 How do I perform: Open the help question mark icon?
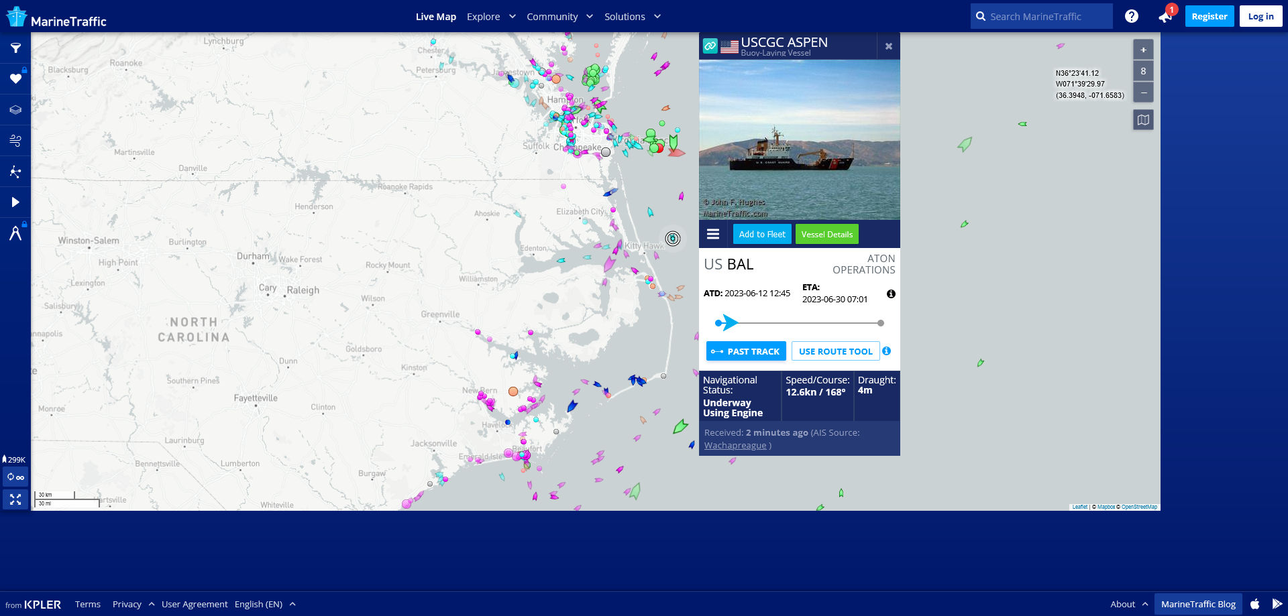point(1132,16)
